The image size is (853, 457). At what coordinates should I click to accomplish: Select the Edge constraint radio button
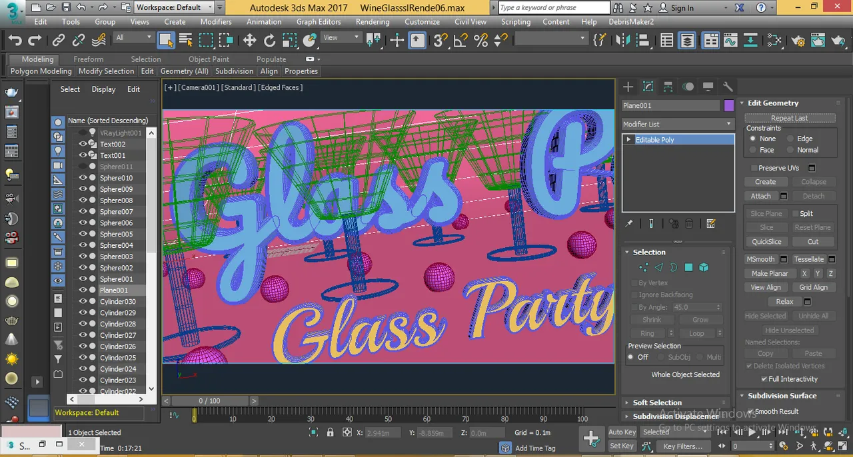[x=790, y=139]
